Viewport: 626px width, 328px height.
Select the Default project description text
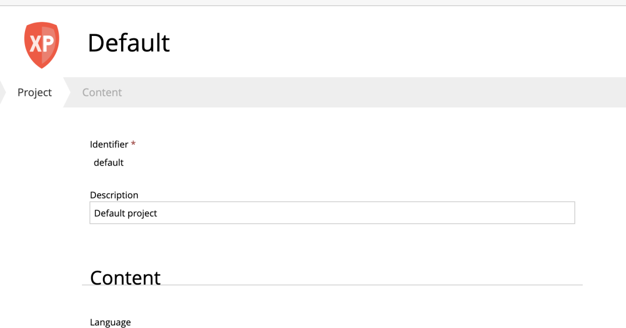coord(124,212)
